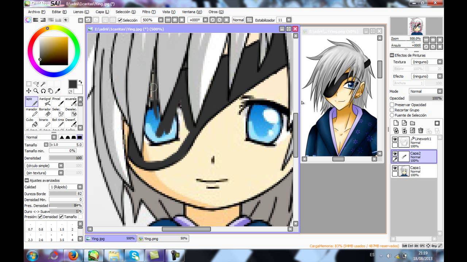Undo last action in toolbar
The width and height of the screenshot is (467, 262).
pos(88,20)
